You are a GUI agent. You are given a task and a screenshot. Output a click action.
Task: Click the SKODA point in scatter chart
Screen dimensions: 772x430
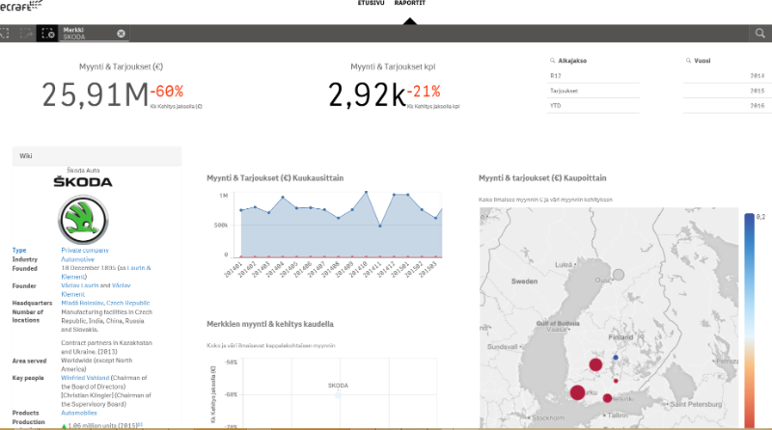click(x=339, y=395)
